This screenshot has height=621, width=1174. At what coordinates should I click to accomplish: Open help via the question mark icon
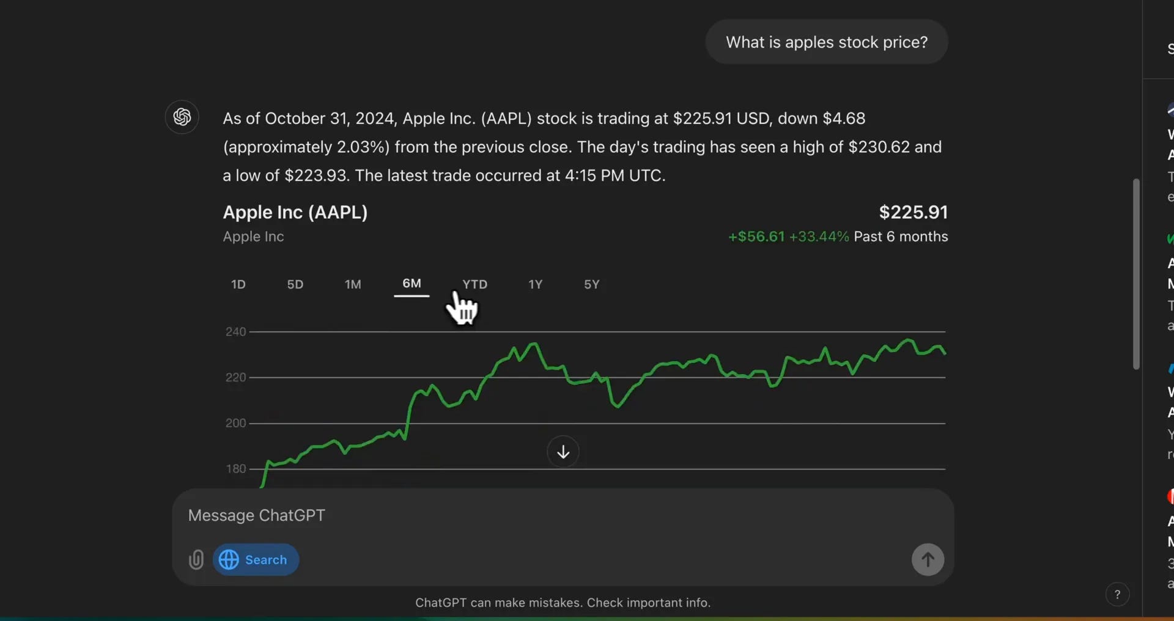coord(1117,594)
